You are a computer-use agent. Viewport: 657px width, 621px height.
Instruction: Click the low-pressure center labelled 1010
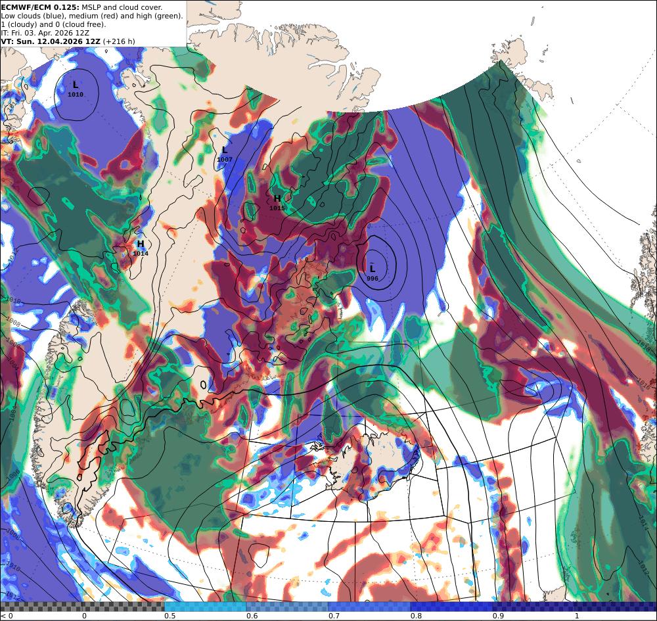76,89
